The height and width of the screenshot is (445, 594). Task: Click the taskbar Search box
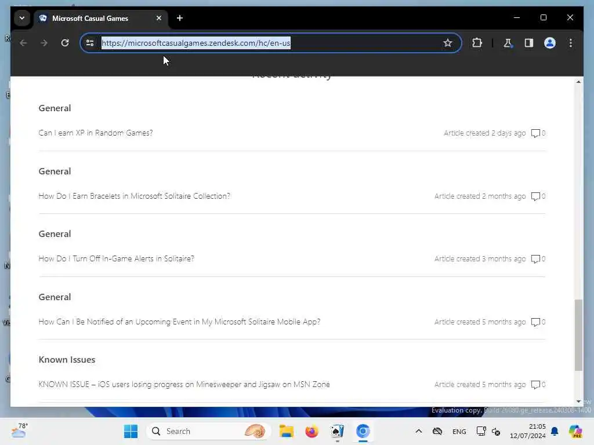(209, 431)
